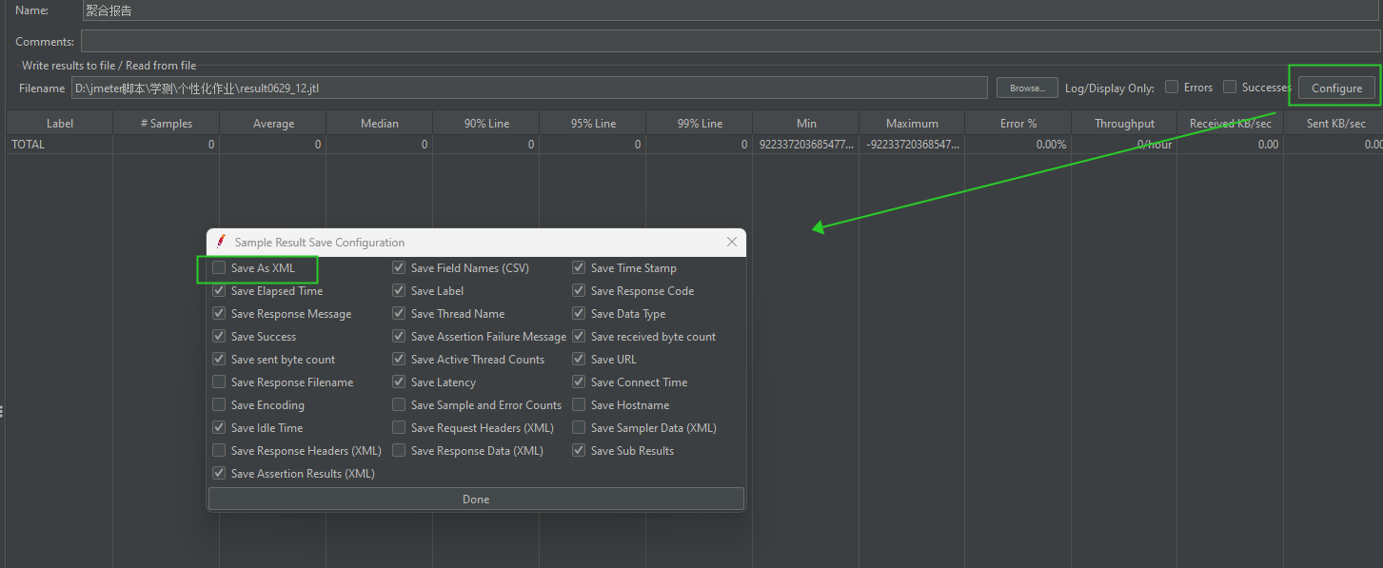Click the Browse... button
Viewport: 1383px width, 568px height.
1027,88
